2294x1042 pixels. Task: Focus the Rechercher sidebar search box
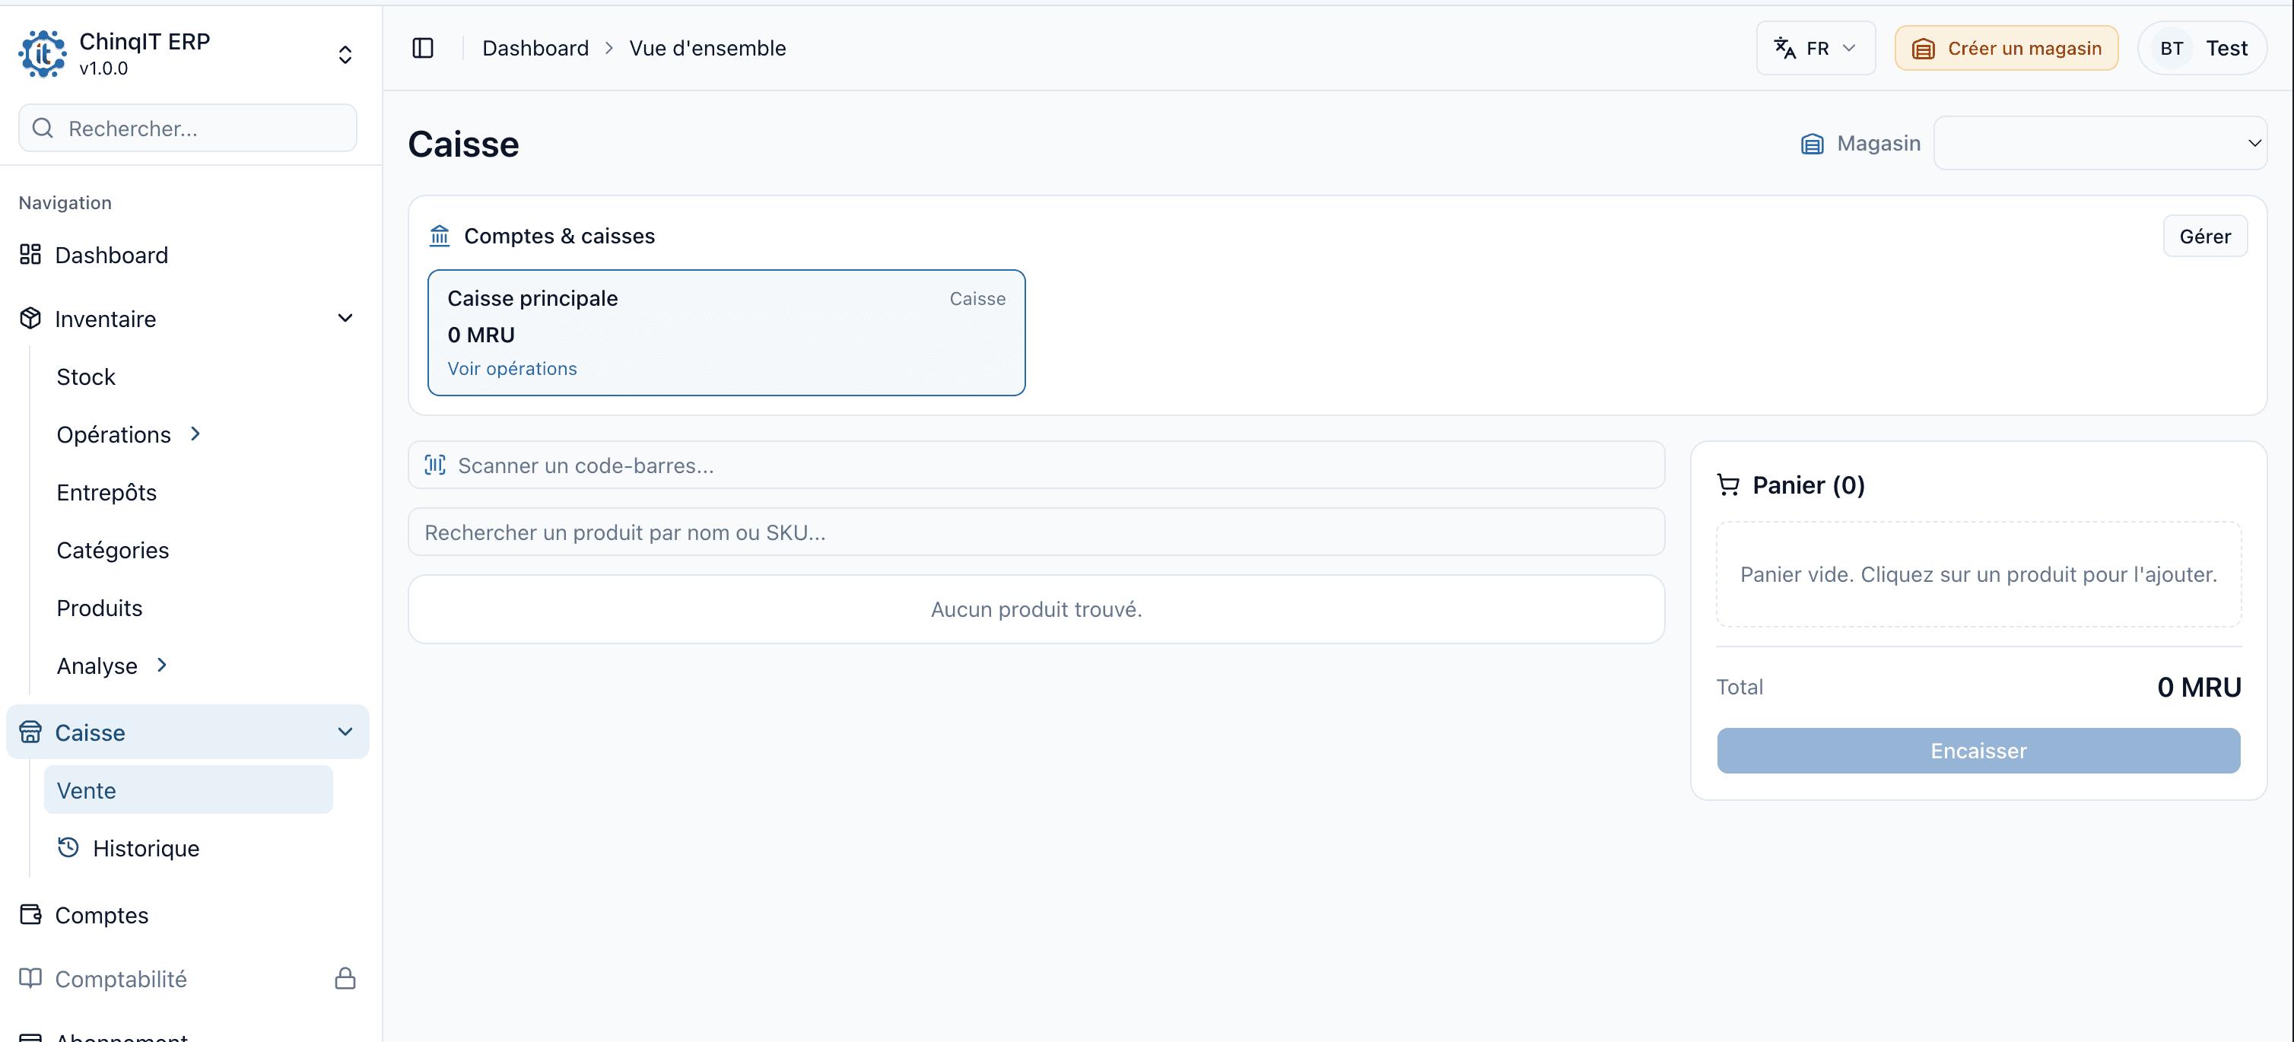188,129
